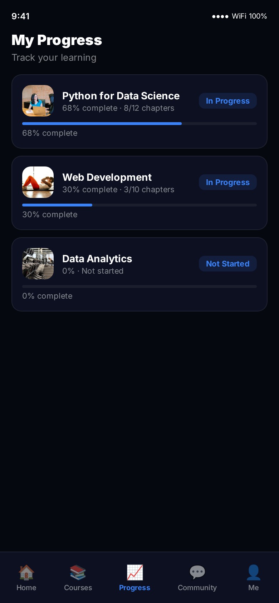Click the Python course progress bar

(139, 124)
